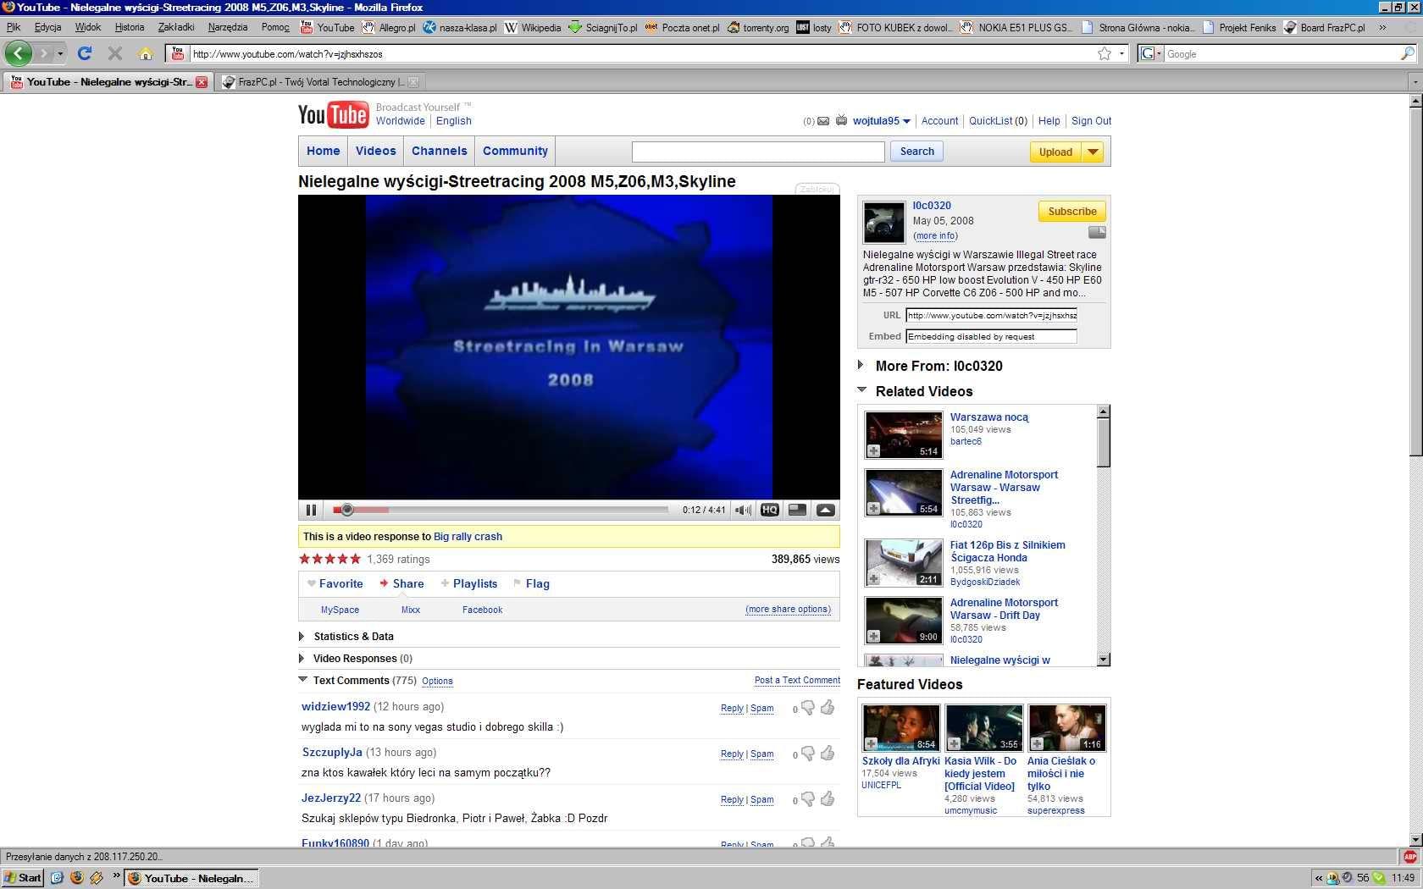Image resolution: width=1423 pixels, height=889 pixels.
Task: Open the search engine selector dropdown
Action: click(x=1150, y=53)
